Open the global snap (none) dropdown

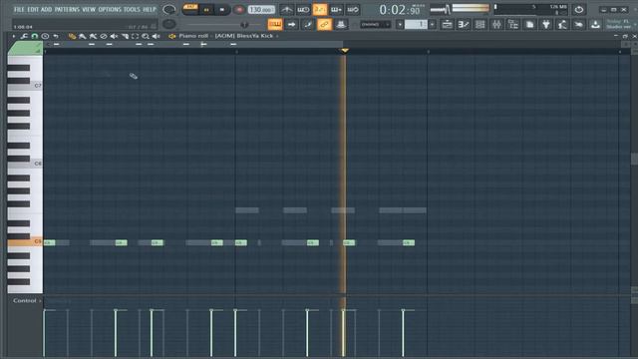pyautogui.click(x=375, y=24)
